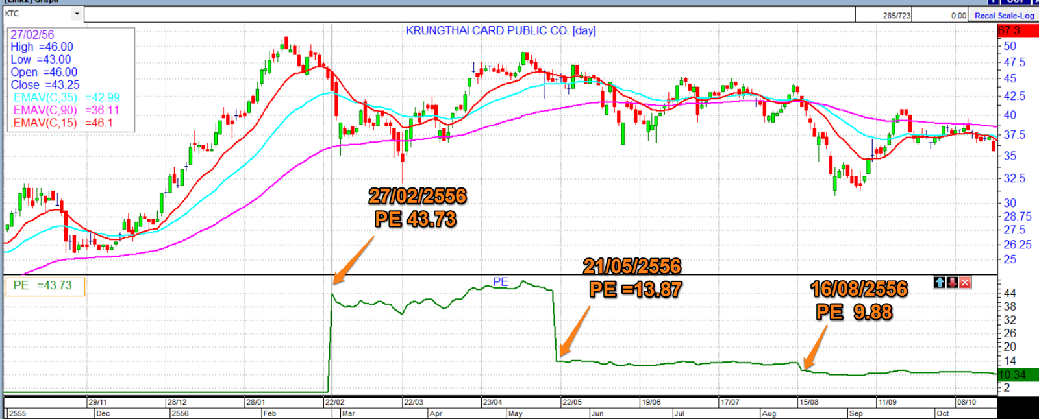Select the EMAV(C,35) legend entry
The image size is (1039, 419).
tap(66, 97)
